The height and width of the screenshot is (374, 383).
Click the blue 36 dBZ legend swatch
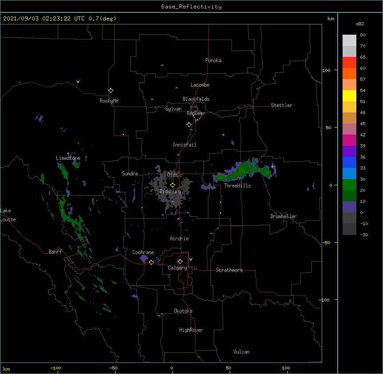point(349,162)
